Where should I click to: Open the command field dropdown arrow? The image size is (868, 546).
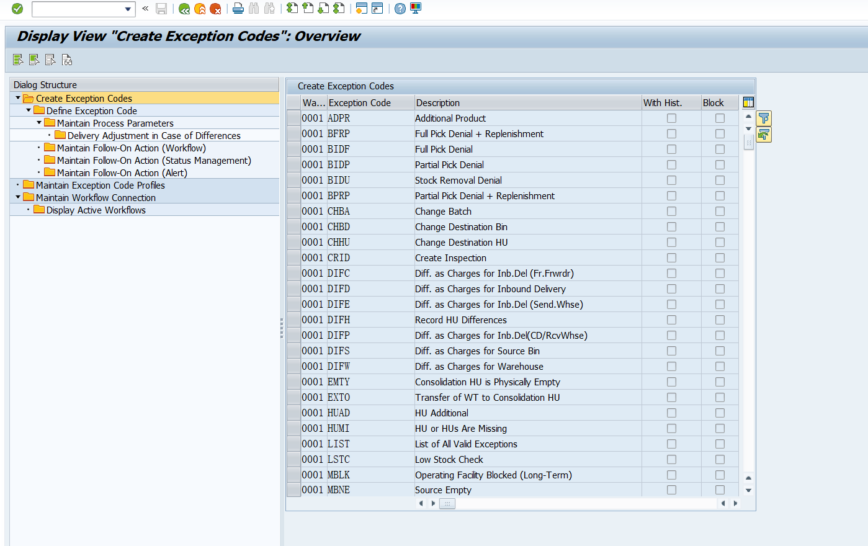pyautogui.click(x=128, y=9)
